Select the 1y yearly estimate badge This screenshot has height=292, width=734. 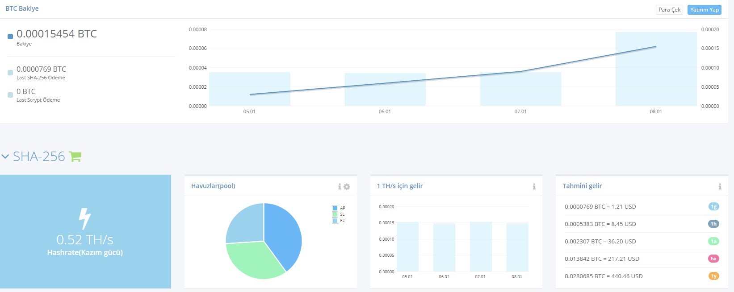point(714,276)
